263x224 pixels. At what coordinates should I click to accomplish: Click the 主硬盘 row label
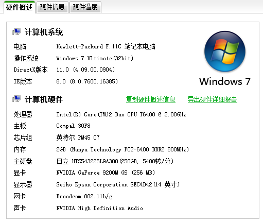point(23,161)
